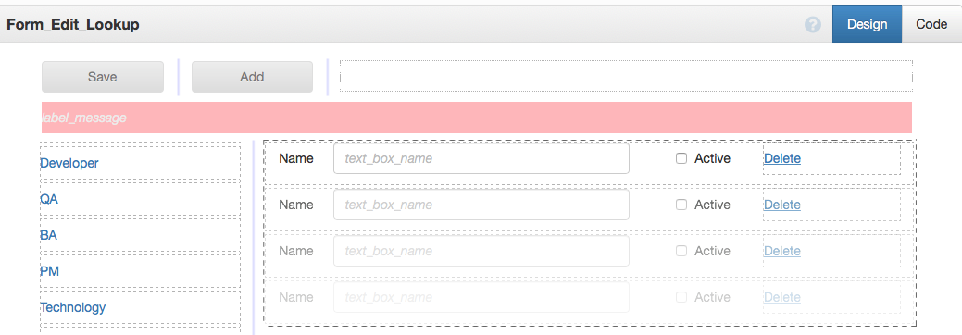
Task: Switch to the Code tab
Action: [x=931, y=24]
